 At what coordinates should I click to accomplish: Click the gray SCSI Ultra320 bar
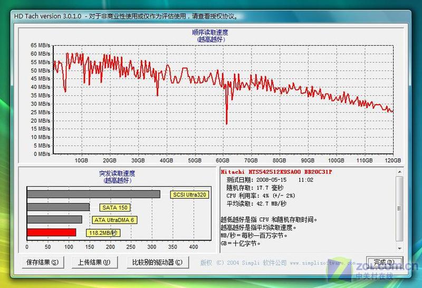coord(94,194)
